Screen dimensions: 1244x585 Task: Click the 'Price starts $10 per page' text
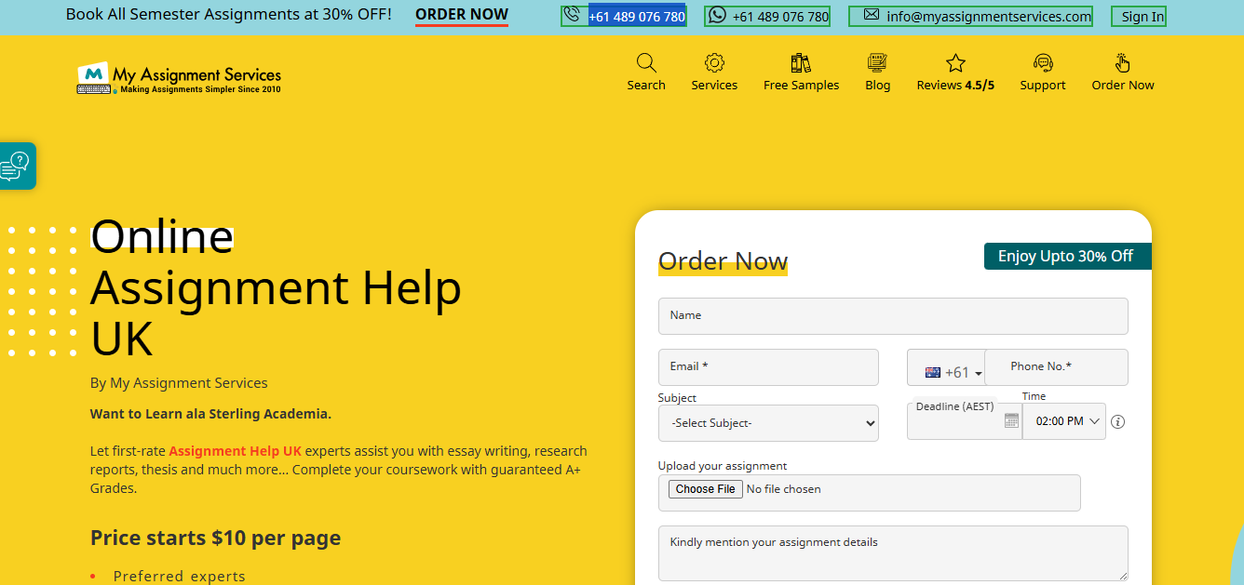(x=215, y=538)
